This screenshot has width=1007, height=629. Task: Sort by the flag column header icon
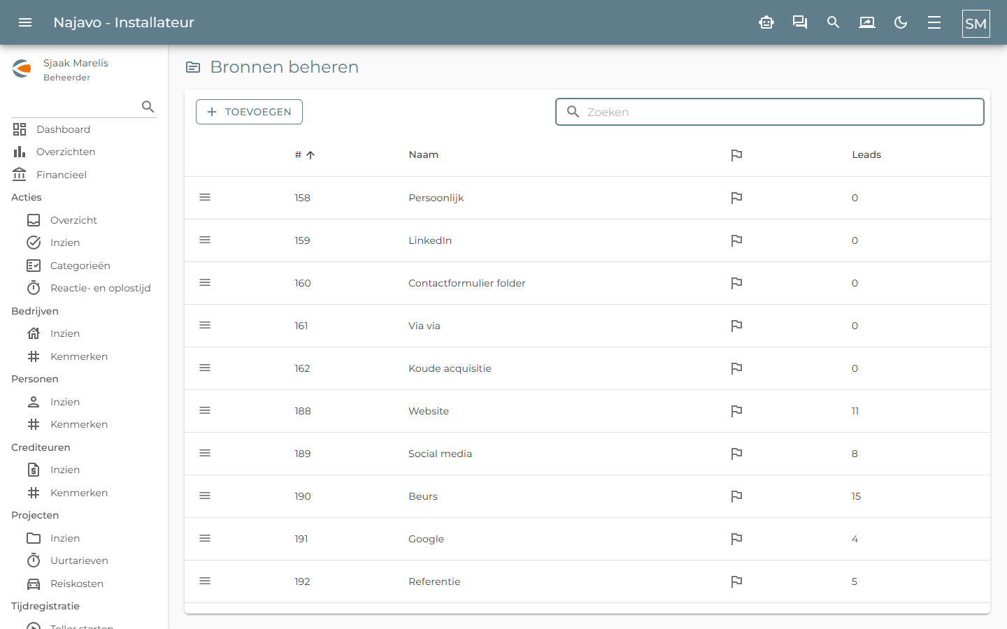pyautogui.click(x=736, y=155)
